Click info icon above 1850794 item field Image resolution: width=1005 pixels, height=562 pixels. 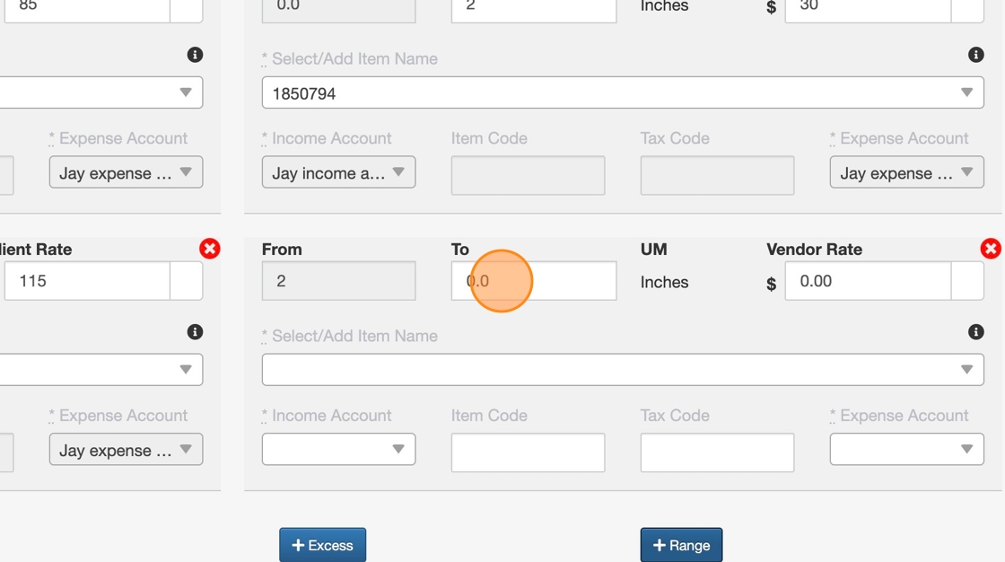pyautogui.click(x=976, y=55)
